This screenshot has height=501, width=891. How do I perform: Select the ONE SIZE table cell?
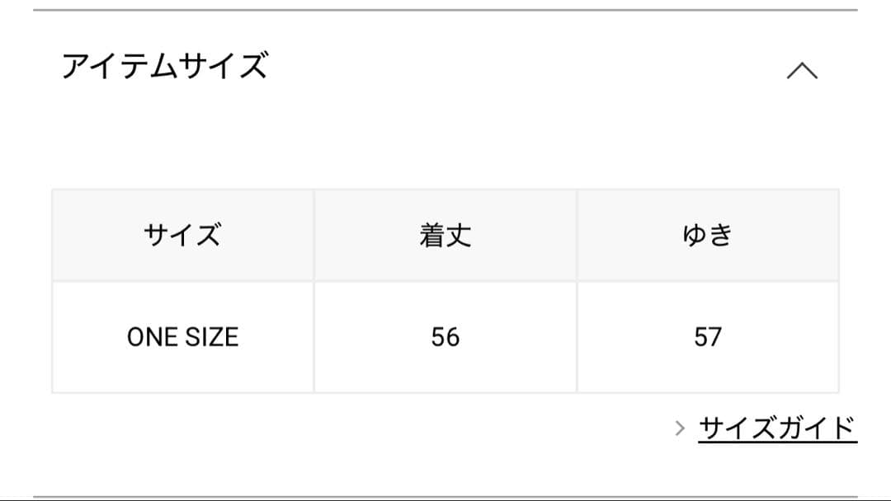183,335
